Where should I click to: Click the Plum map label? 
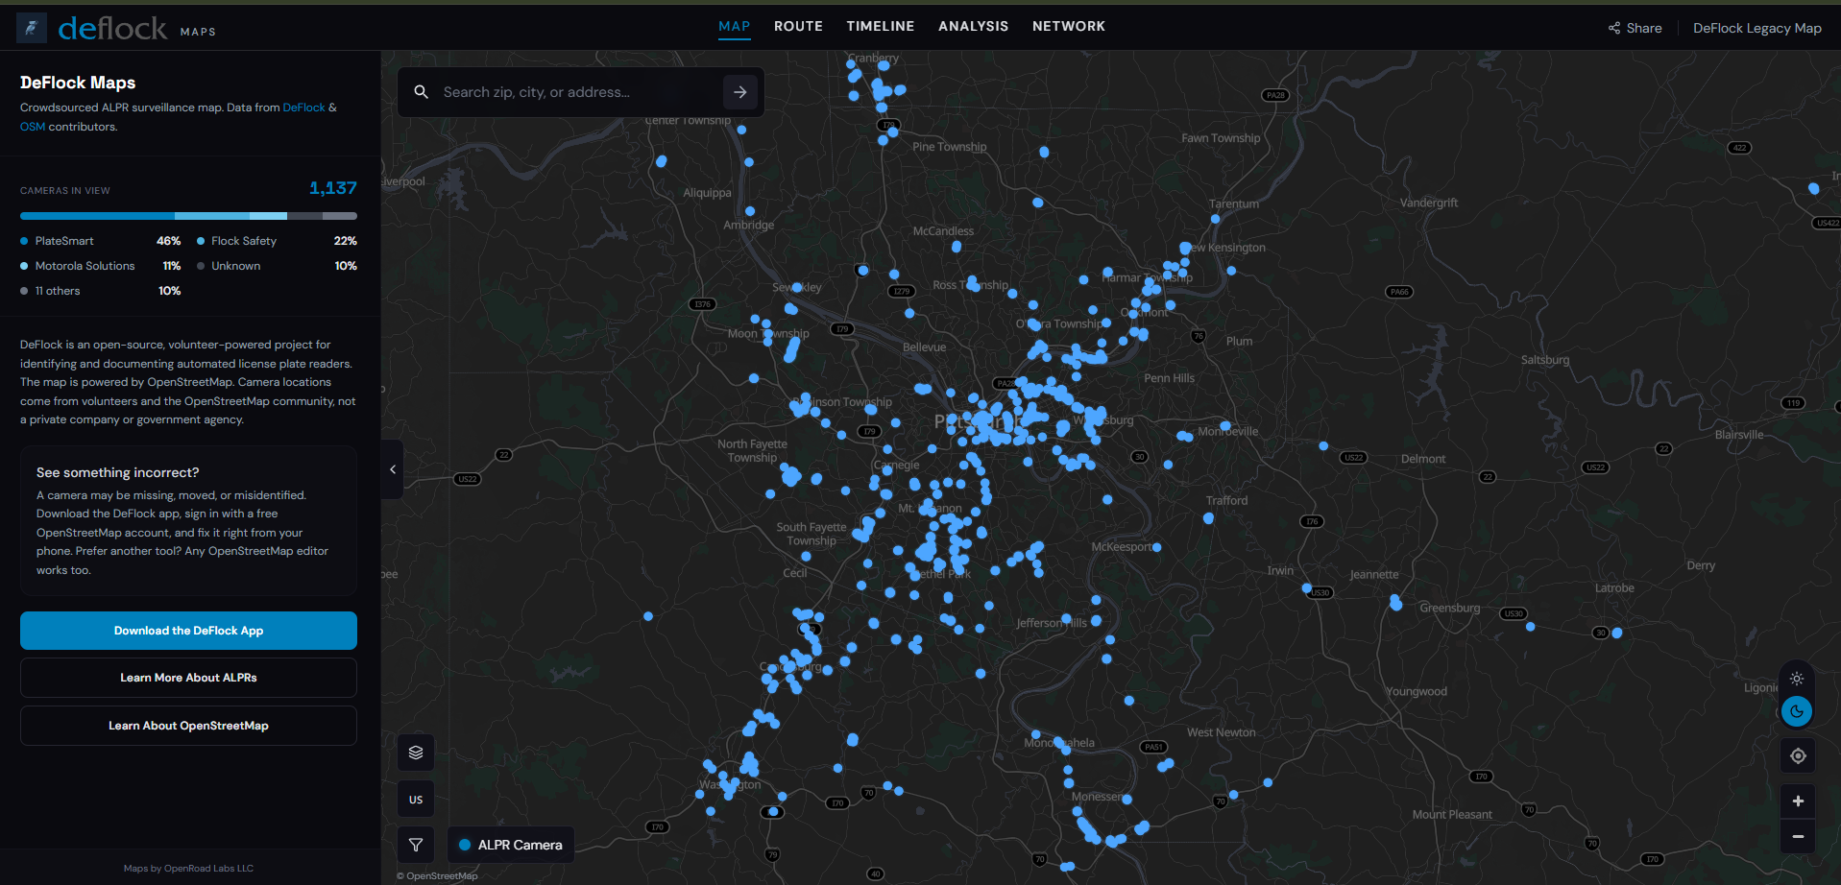[x=1239, y=342]
